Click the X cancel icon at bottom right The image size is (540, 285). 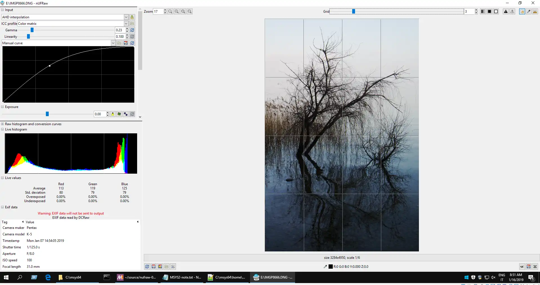[535, 267]
